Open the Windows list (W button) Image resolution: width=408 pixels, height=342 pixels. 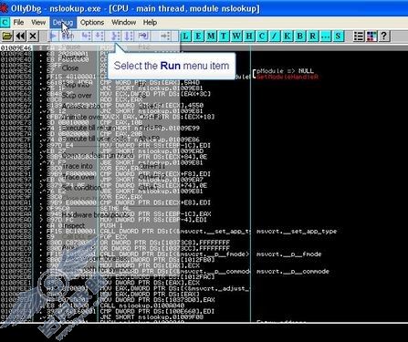[x=236, y=36]
